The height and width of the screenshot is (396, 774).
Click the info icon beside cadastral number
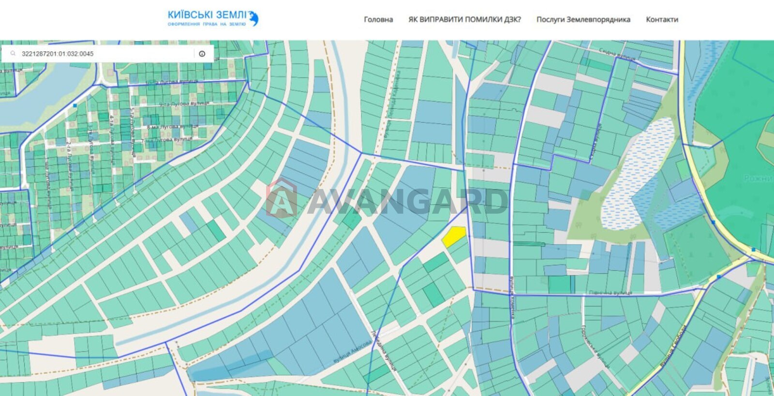[x=202, y=54]
